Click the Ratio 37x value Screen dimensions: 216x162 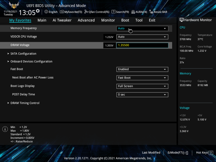click(x=182, y=63)
